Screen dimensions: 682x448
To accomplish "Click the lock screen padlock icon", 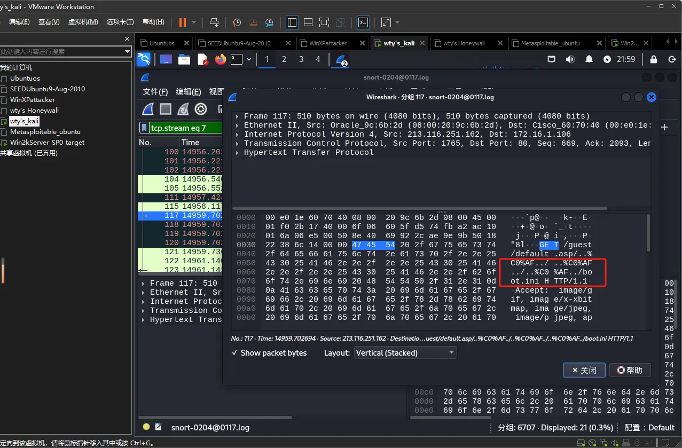I will point(654,59).
